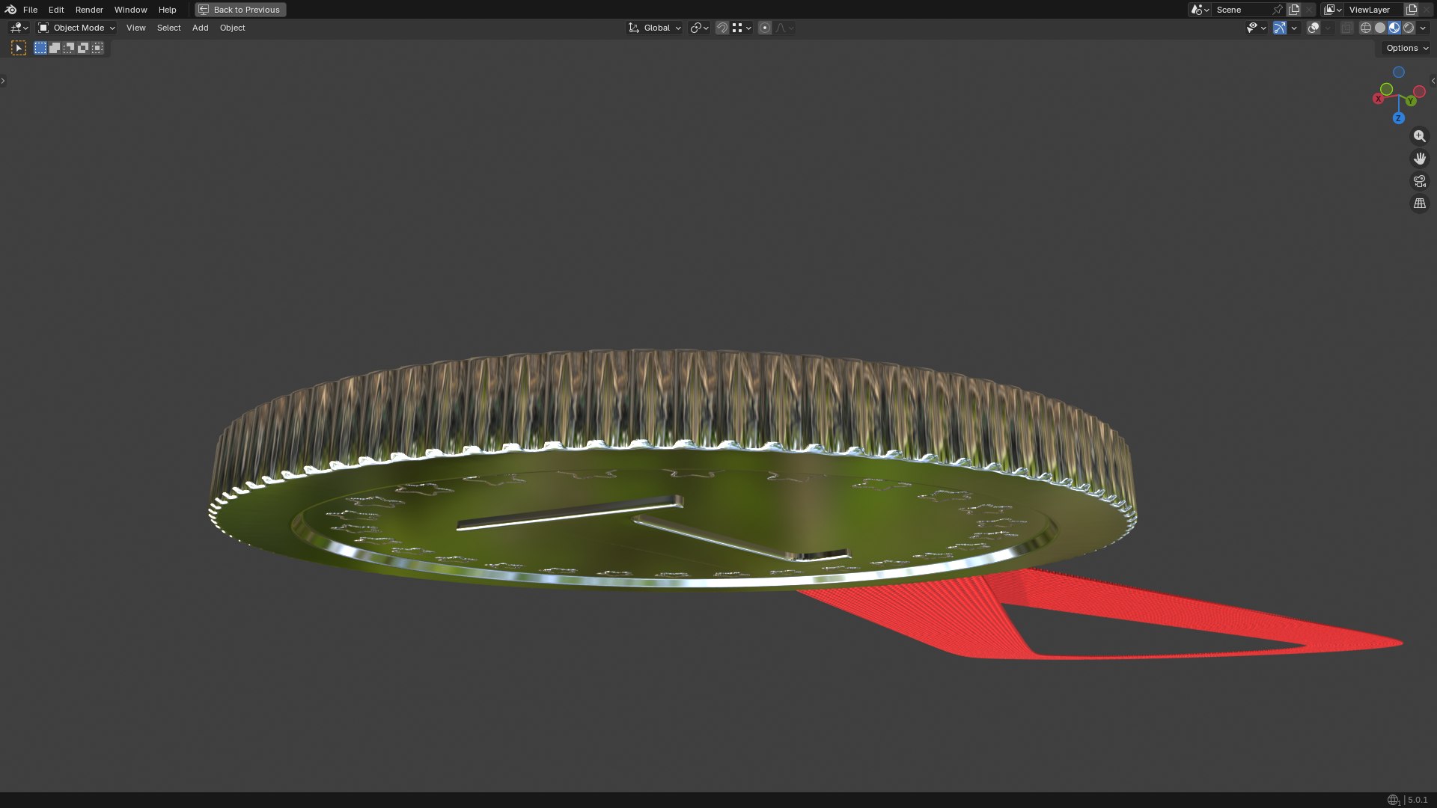Open the Window menu
Image resolution: width=1437 pixels, height=808 pixels.
click(130, 10)
